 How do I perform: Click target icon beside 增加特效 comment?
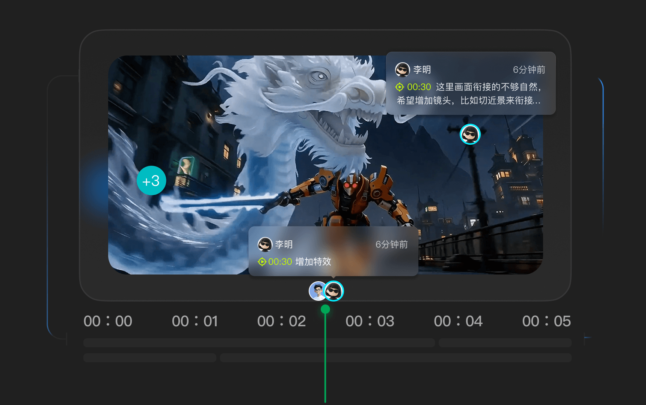click(262, 262)
